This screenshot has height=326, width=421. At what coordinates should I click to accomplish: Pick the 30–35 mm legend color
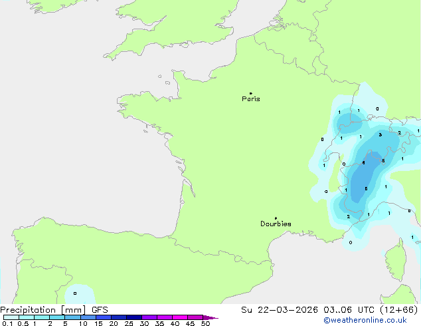tap(149, 317)
